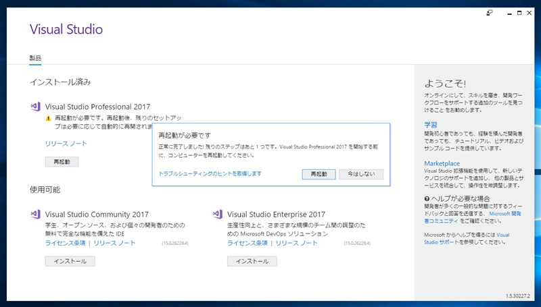Select the 製品 tab
Viewport: 541px width, 307px height.
[x=35, y=58]
